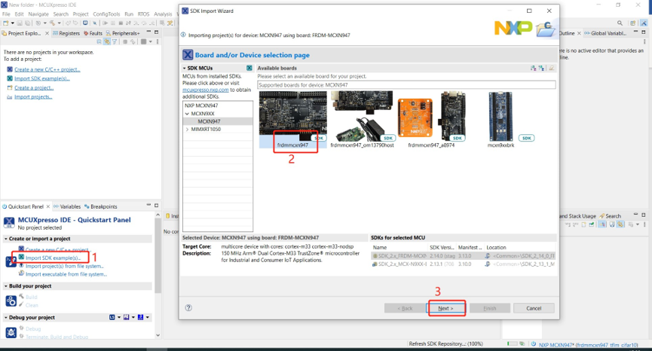This screenshot has height=351, width=652.
Task: Click the blue monitor icon in toolbar
Action: pos(85,23)
